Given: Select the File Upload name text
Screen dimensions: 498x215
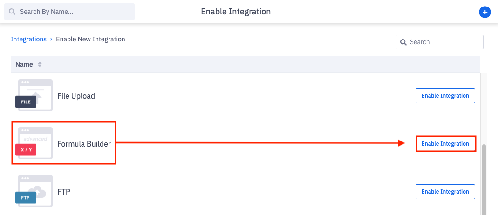Looking at the screenshot, I should pos(76,96).
